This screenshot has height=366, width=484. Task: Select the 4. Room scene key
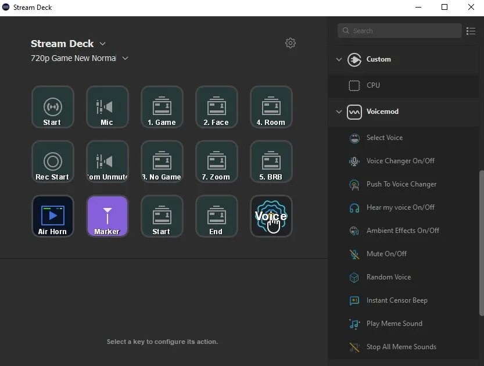[271, 107]
